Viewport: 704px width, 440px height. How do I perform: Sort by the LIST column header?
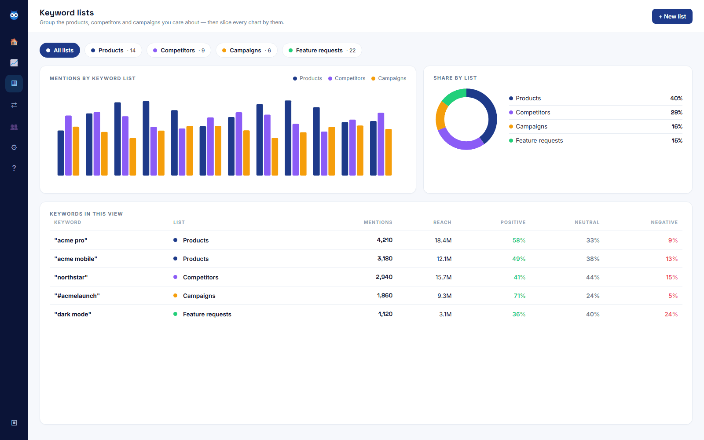click(x=179, y=222)
